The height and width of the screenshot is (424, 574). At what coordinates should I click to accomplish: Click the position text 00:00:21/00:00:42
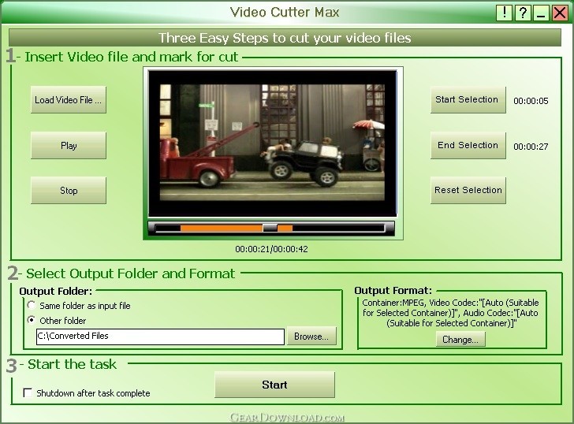tap(271, 249)
